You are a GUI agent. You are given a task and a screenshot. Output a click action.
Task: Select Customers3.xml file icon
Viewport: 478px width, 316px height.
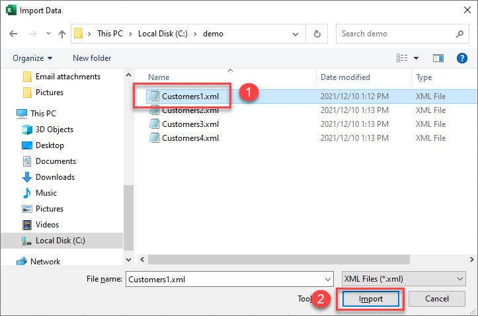tap(154, 124)
